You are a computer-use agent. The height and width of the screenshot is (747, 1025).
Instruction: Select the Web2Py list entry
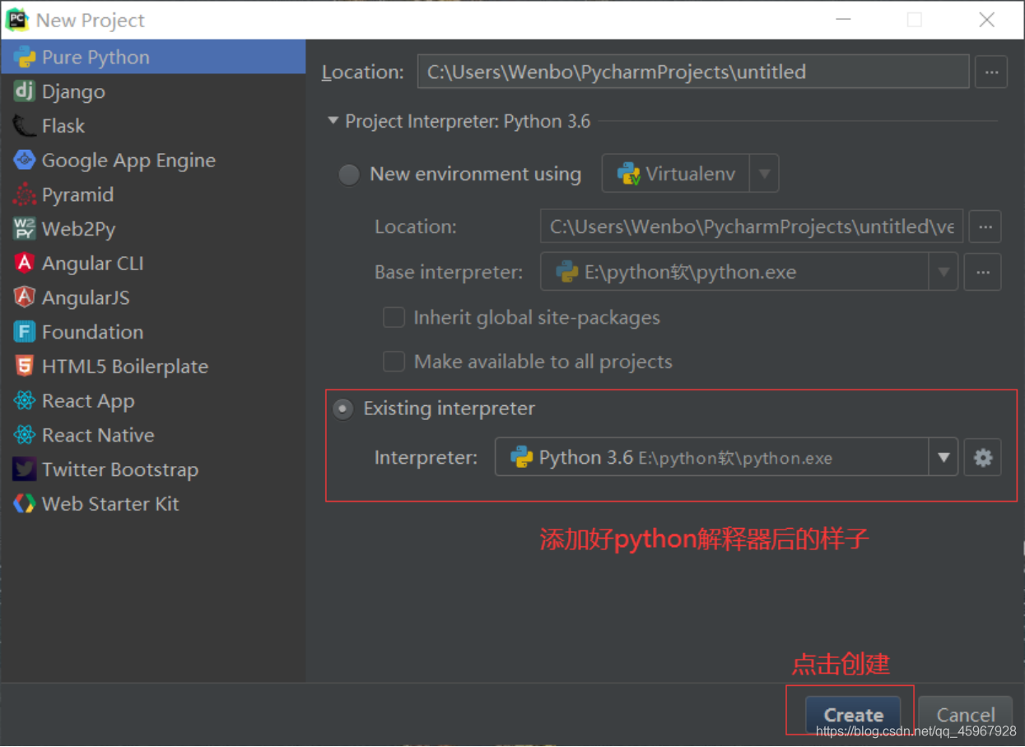(152, 229)
